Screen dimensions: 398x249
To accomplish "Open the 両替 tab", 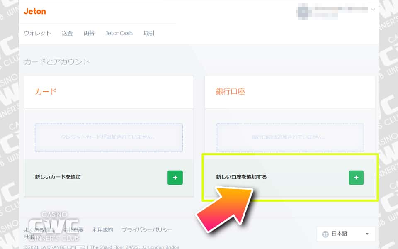I will coord(89,33).
